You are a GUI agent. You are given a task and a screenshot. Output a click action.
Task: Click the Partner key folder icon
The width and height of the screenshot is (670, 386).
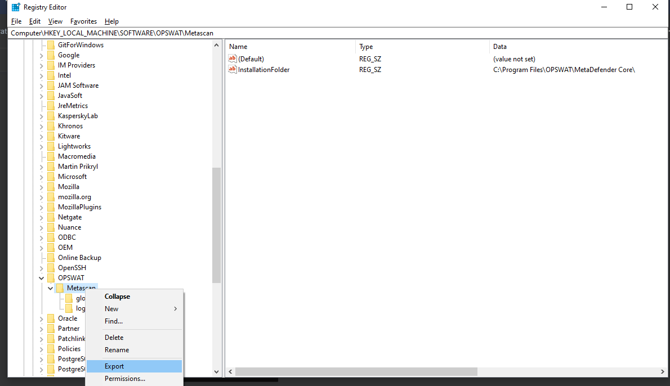[x=51, y=329]
